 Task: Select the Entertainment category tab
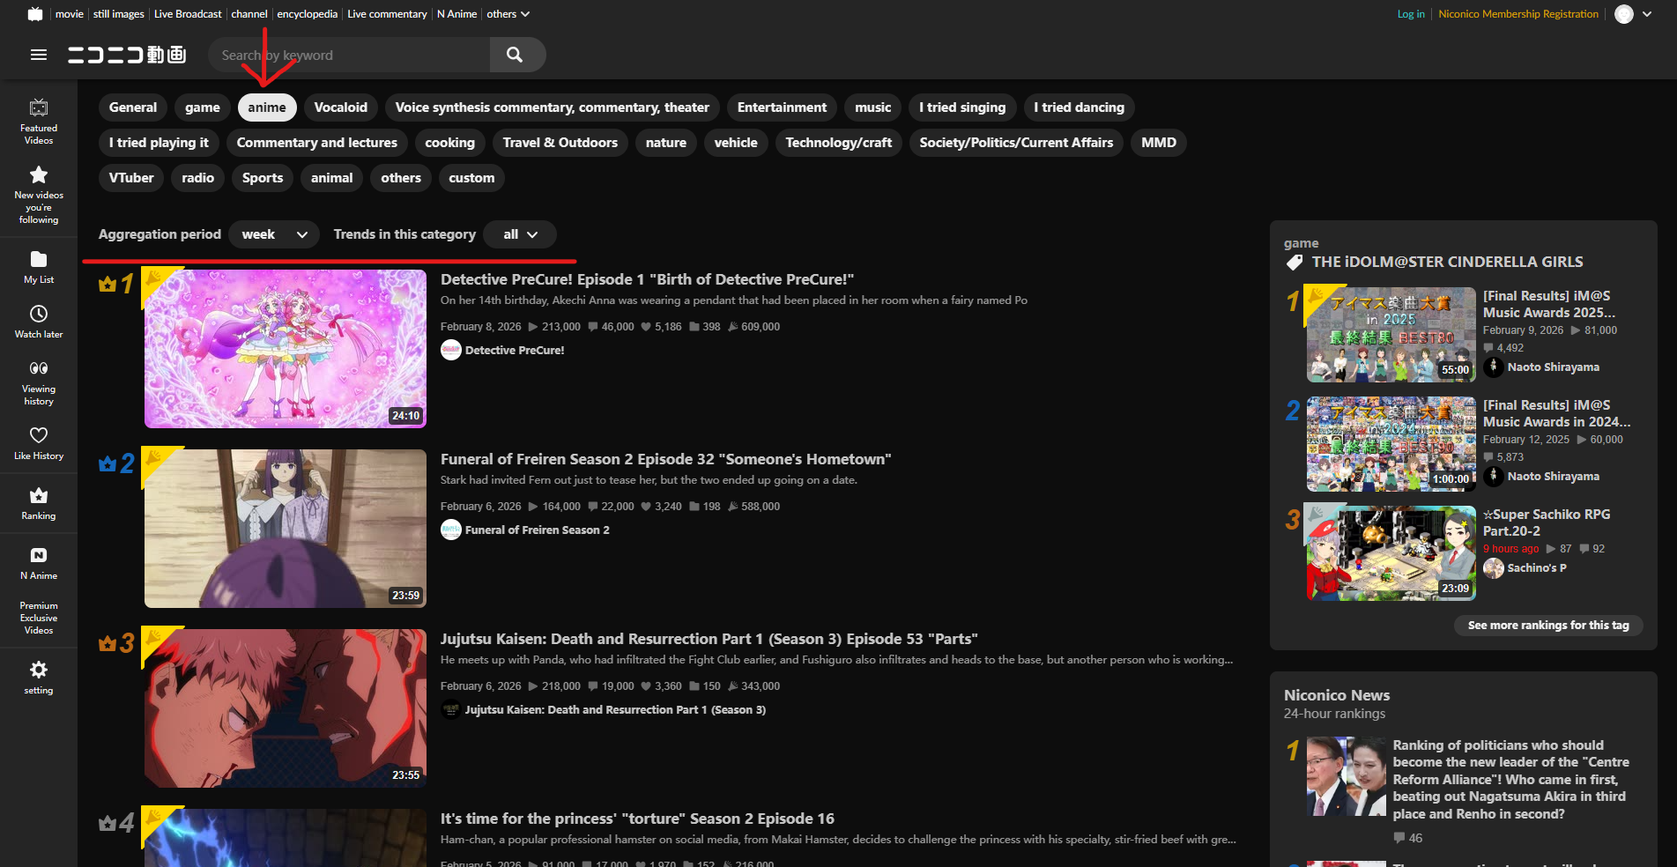[783, 107]
